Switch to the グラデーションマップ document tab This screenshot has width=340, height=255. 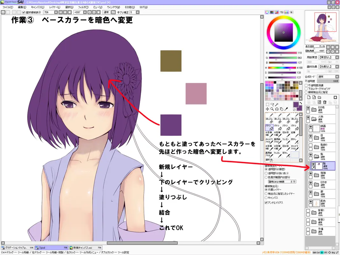(18, 248)
